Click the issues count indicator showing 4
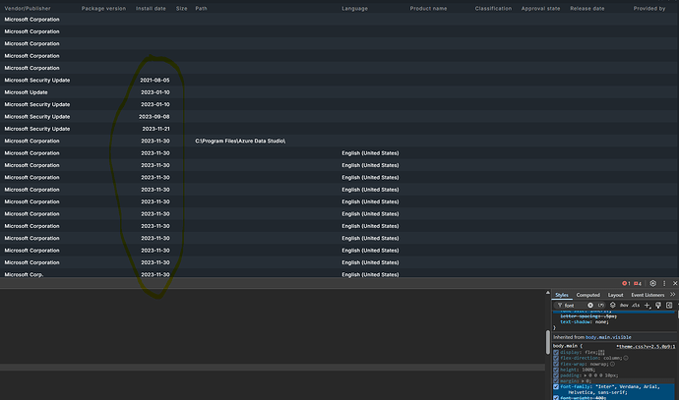The width and height of the screenshot is (679, 400). tap(638, 283)
